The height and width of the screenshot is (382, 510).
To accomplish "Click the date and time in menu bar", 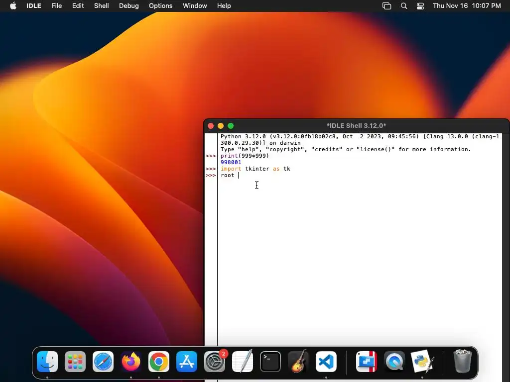I will [467, 5].
